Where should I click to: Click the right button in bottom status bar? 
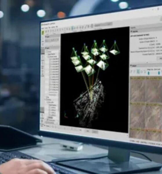[x=95, y=132]
